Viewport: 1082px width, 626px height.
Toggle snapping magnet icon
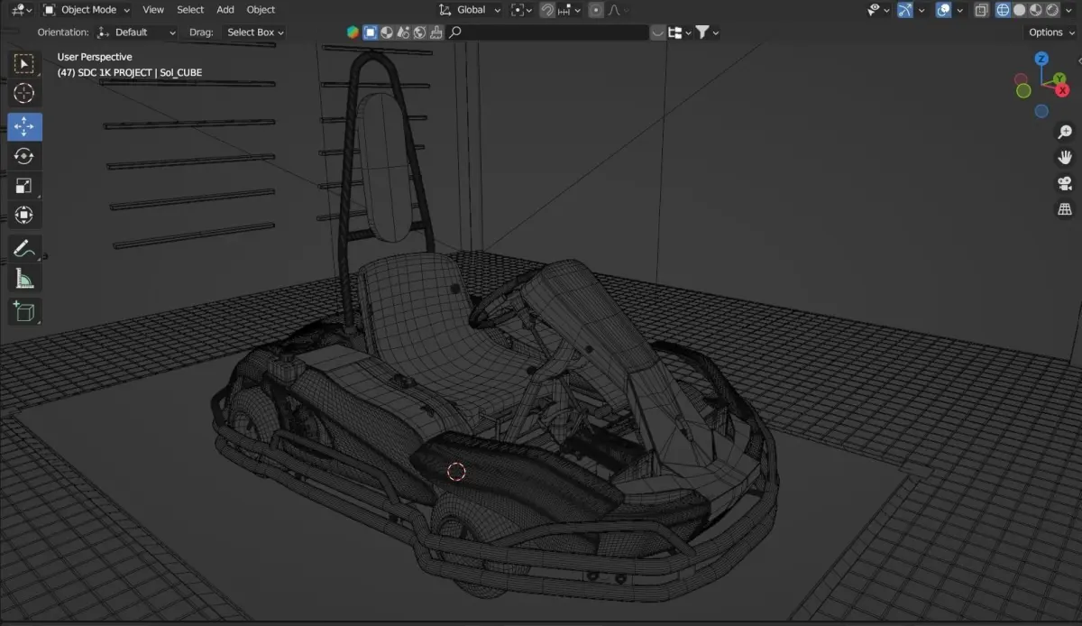(x=547, y=10)
